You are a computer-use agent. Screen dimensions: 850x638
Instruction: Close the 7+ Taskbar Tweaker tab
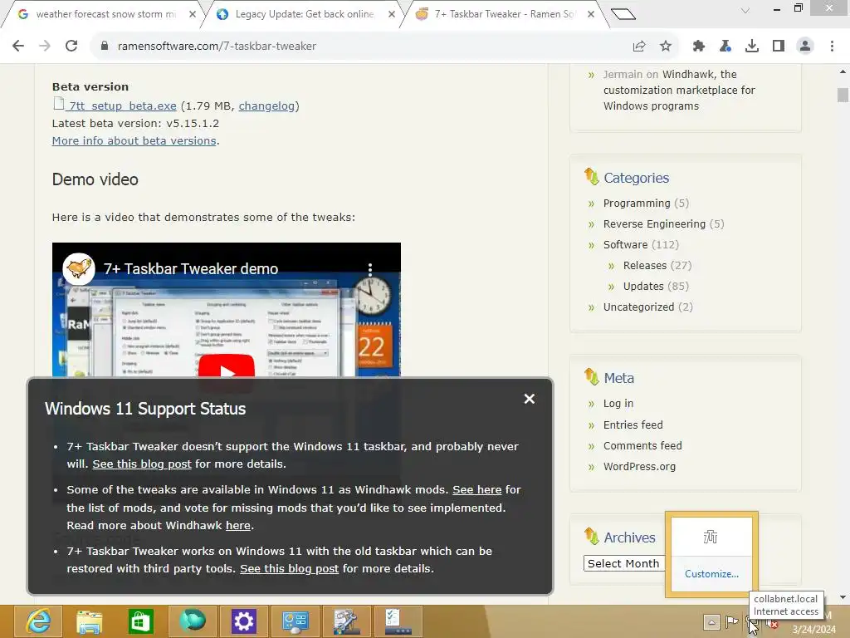click(591, 14)
